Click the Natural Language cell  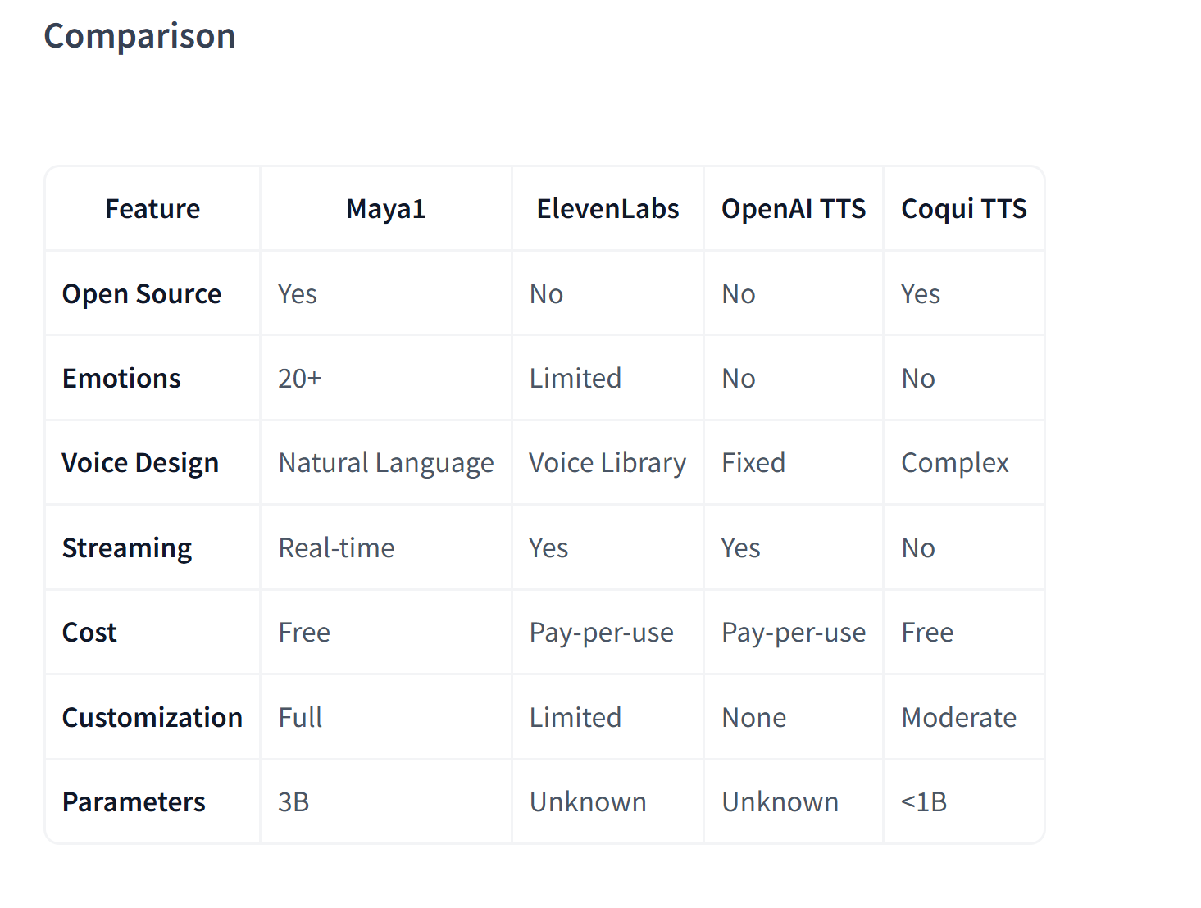(386, 463)
